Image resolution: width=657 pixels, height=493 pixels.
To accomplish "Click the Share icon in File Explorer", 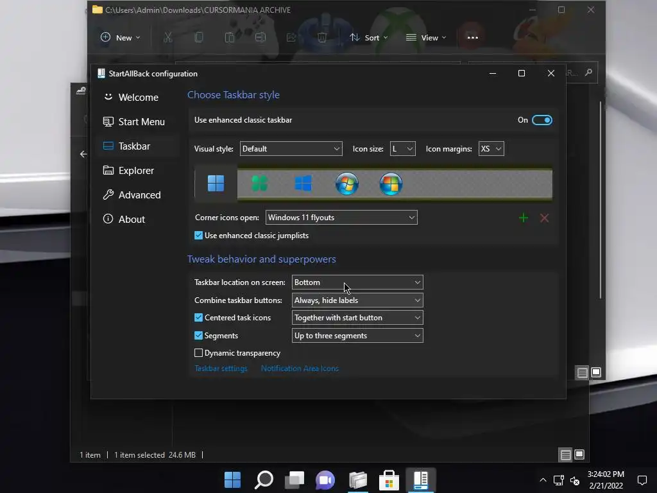I will pyautogui.click(x=291, y=37).
